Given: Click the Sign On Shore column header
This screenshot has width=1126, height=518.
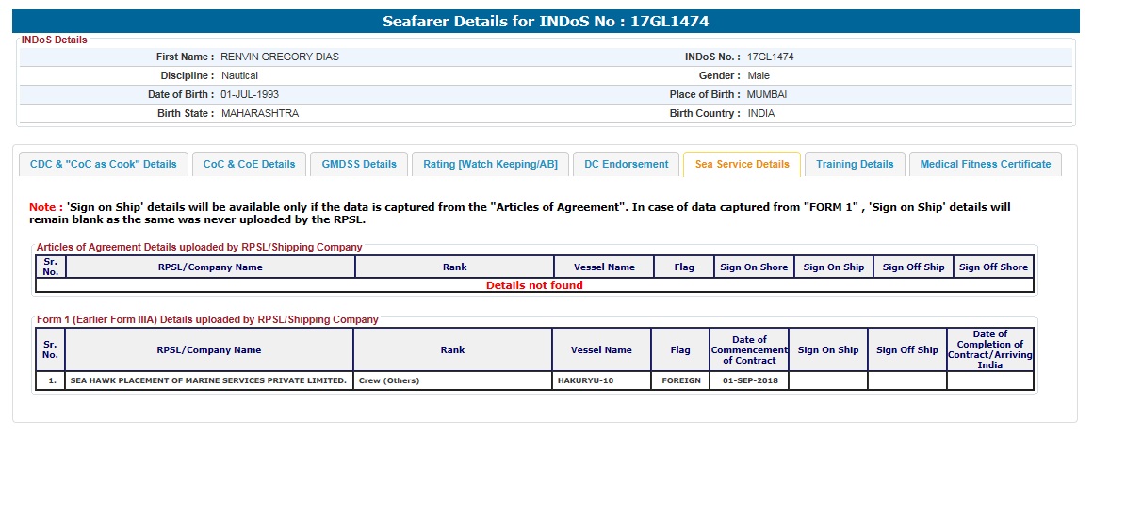Looking at the screenshot, I should click(753, 267).
